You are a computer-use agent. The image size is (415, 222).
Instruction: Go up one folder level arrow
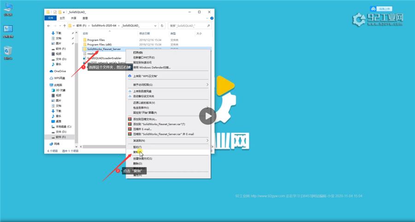click(x=64, y=26)
